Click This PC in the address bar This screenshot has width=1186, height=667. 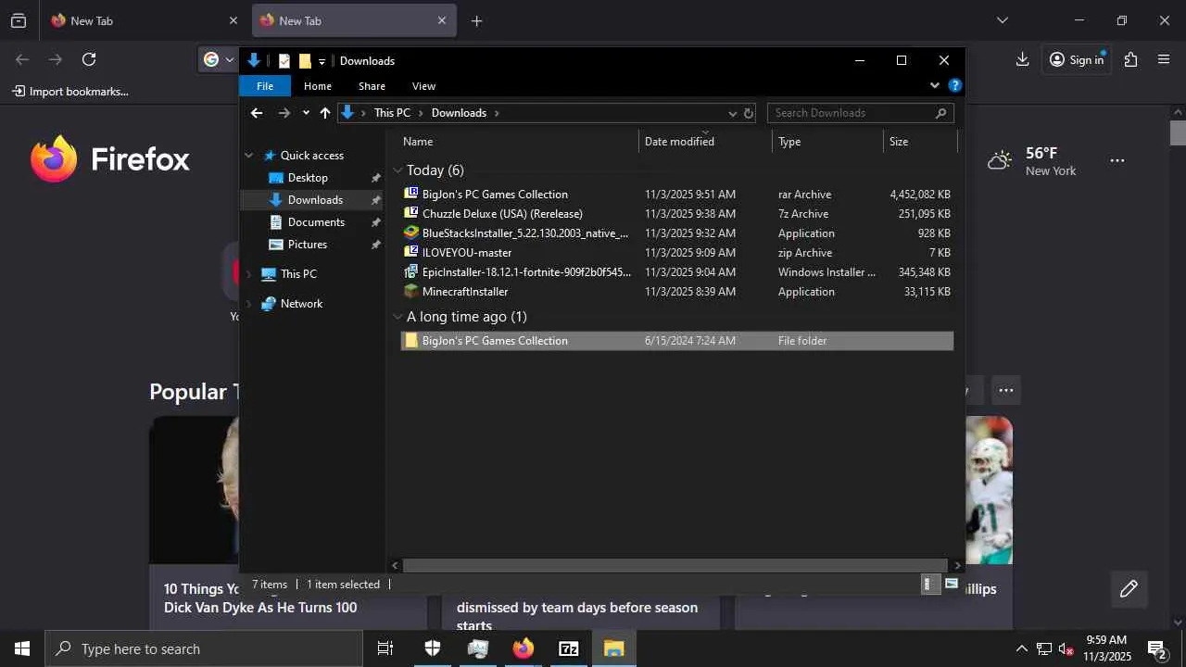click(x=392, y=113)
